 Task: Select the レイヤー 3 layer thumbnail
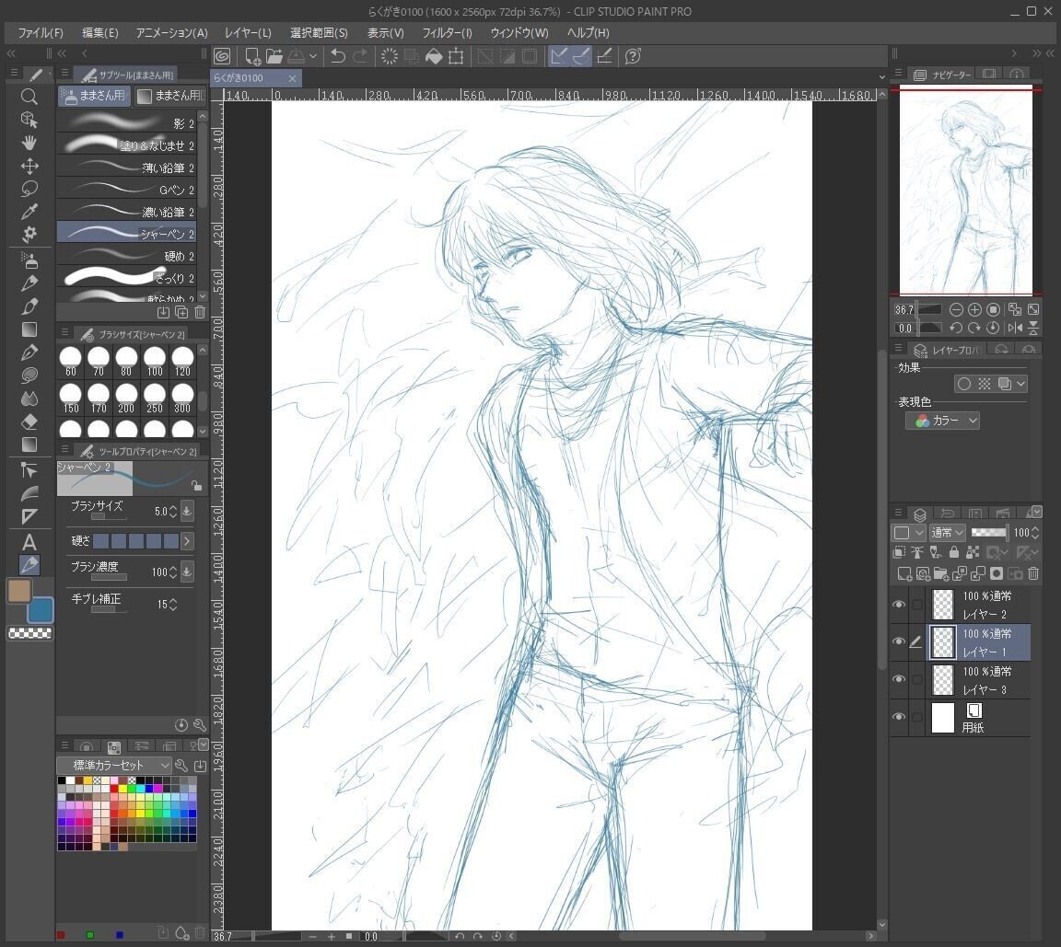click(942, 679)
